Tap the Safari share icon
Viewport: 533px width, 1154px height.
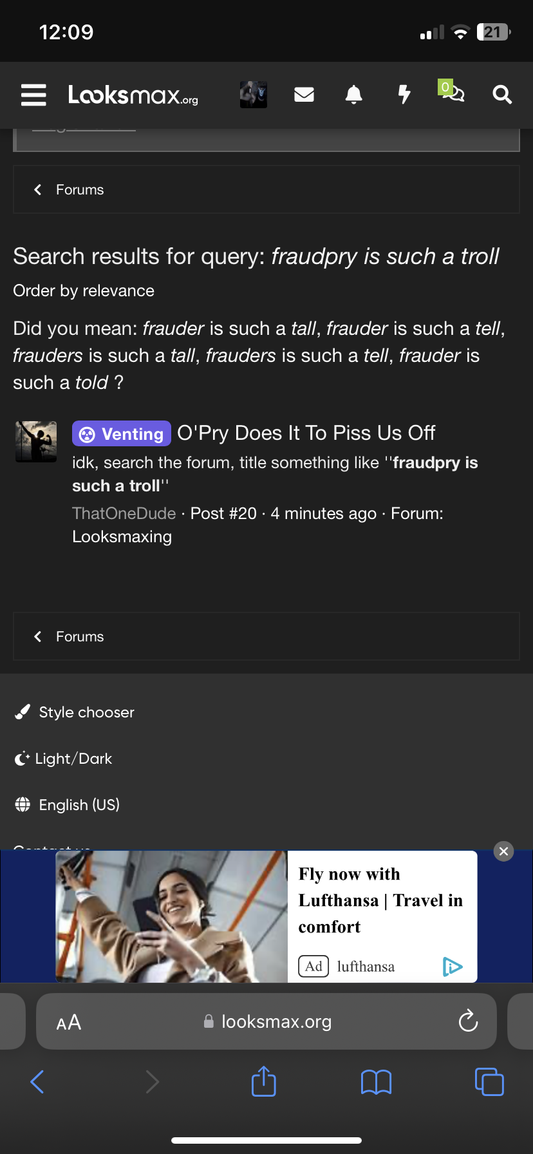264,1082
